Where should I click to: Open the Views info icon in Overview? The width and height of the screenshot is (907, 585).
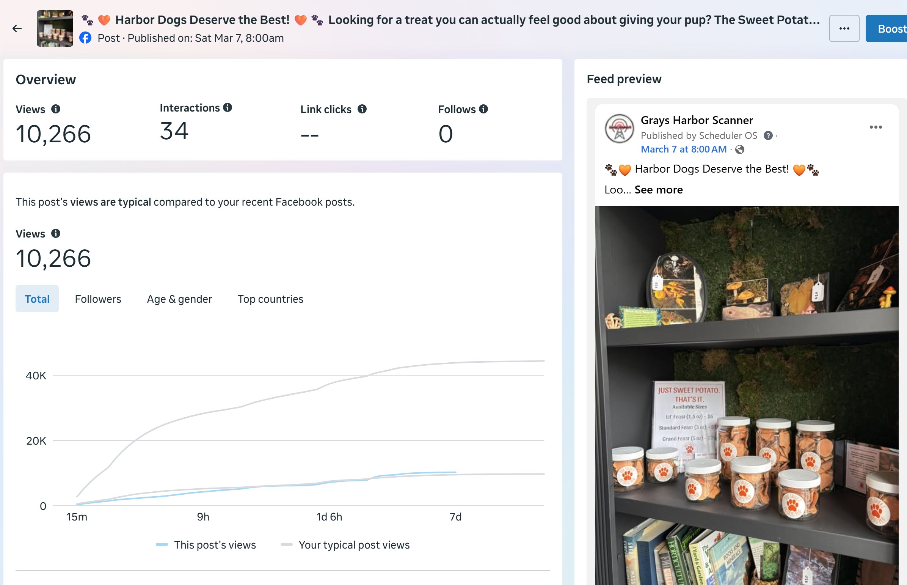[56, 109]
